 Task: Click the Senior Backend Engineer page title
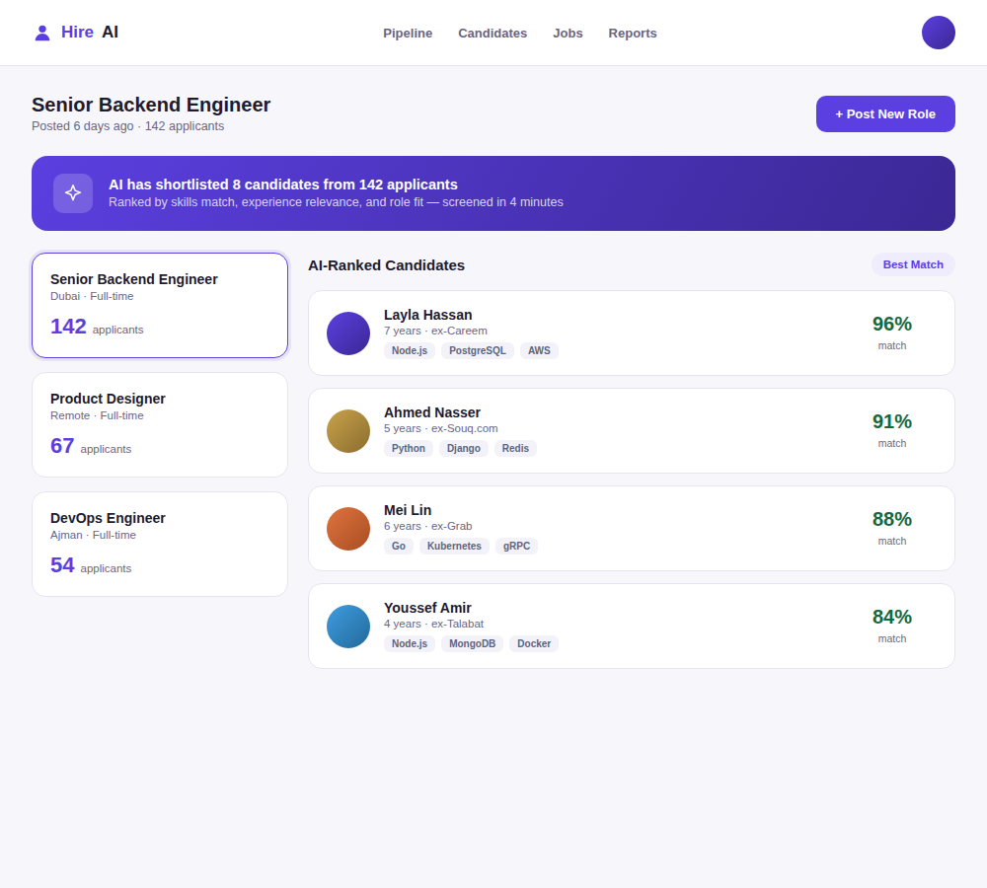point(151,105)
